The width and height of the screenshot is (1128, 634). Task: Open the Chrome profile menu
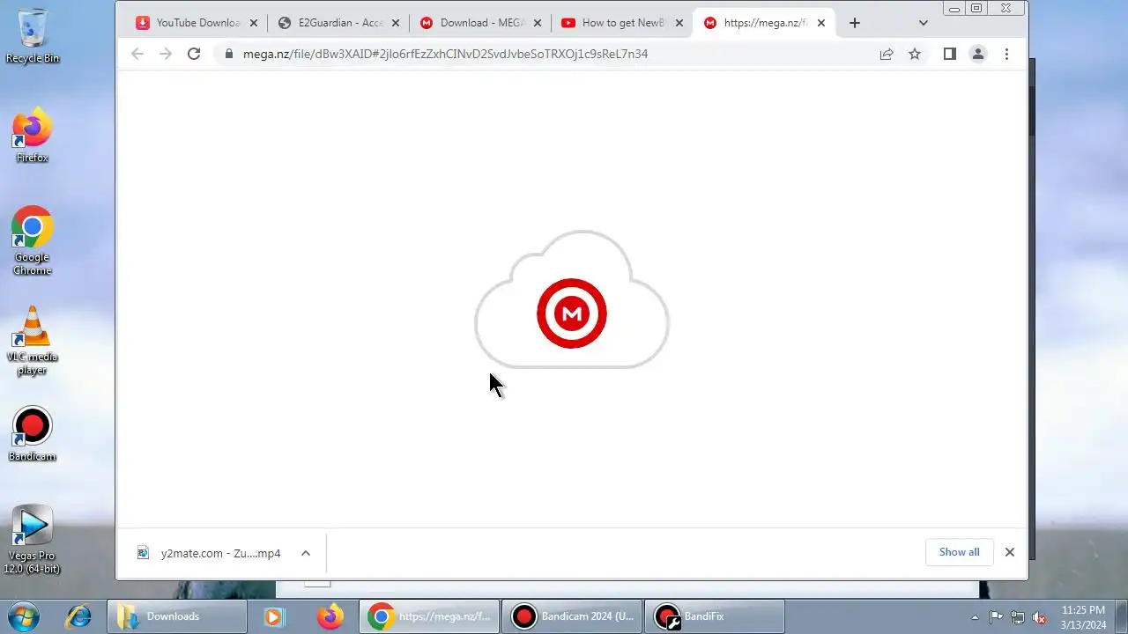(978, 54)
